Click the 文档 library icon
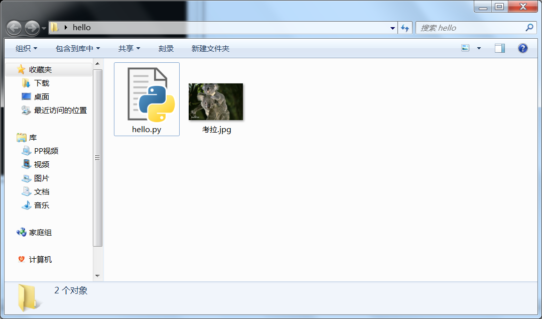 (26, 192)
